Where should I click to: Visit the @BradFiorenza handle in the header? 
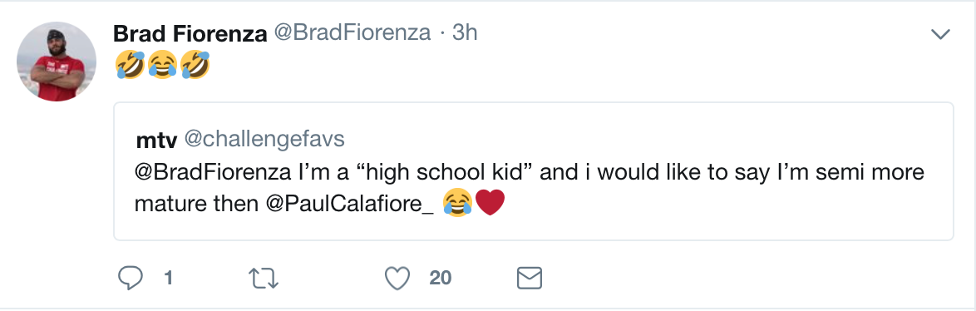tap(352, 33)
